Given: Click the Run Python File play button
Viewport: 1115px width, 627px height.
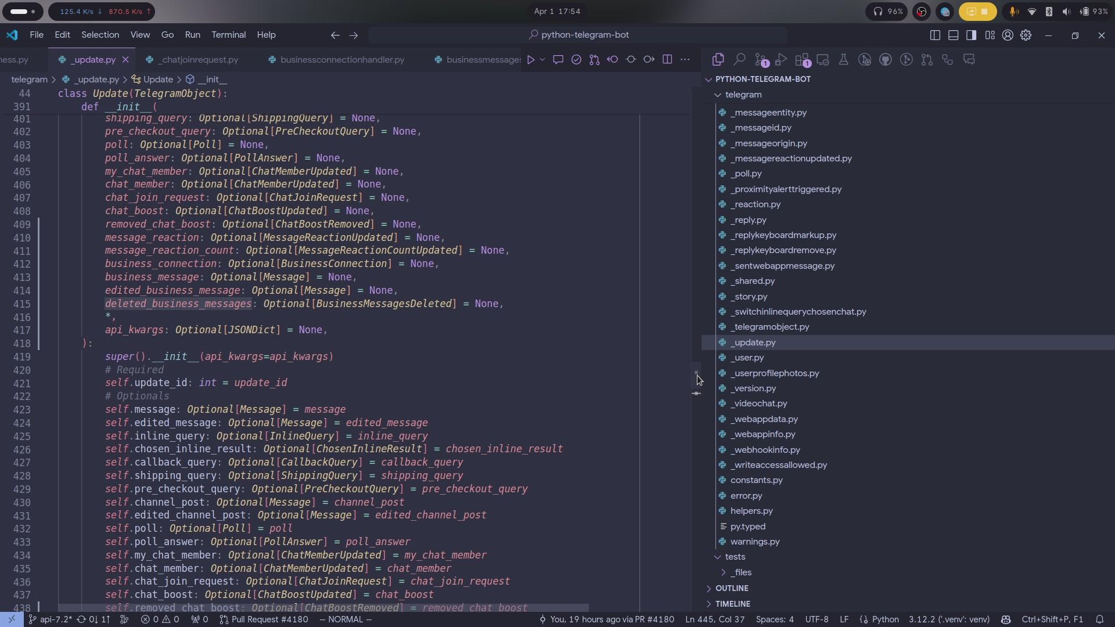Looking at the screenshot, I should click(x=530, y=59).
